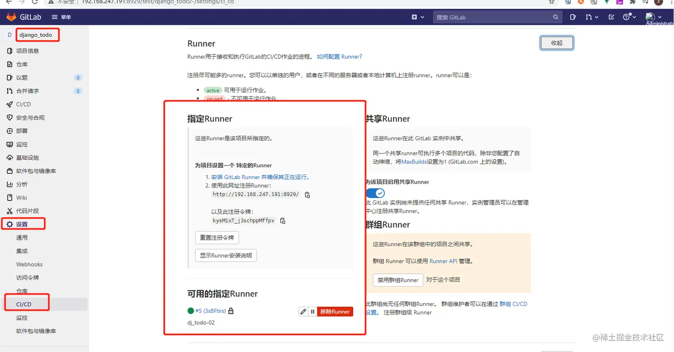The width and height of the screenshot is (674, 352).
Task: Open runner #5 (3sBFtirs) link
Action: [x=210, y=312]
